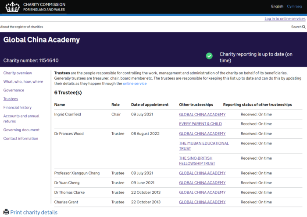307x217 pixels.
Task: Open the EVERY PARENT & CHILD trusteeship link
Action: click(200, 124)
